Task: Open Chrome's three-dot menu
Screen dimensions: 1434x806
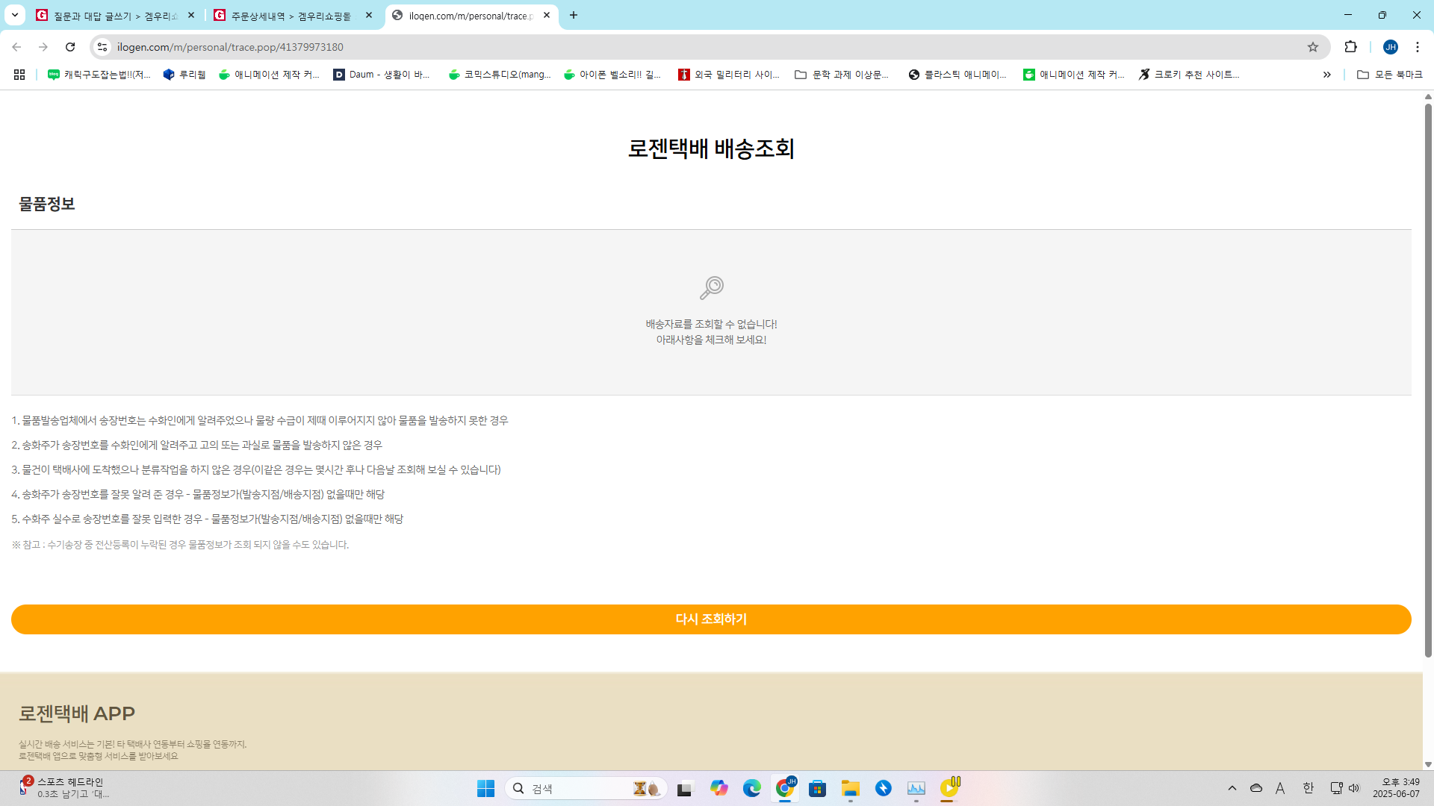Action: pos(1418,47)
